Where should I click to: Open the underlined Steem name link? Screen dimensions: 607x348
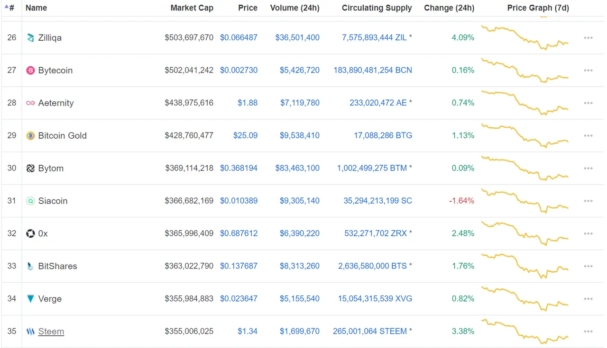51,331
